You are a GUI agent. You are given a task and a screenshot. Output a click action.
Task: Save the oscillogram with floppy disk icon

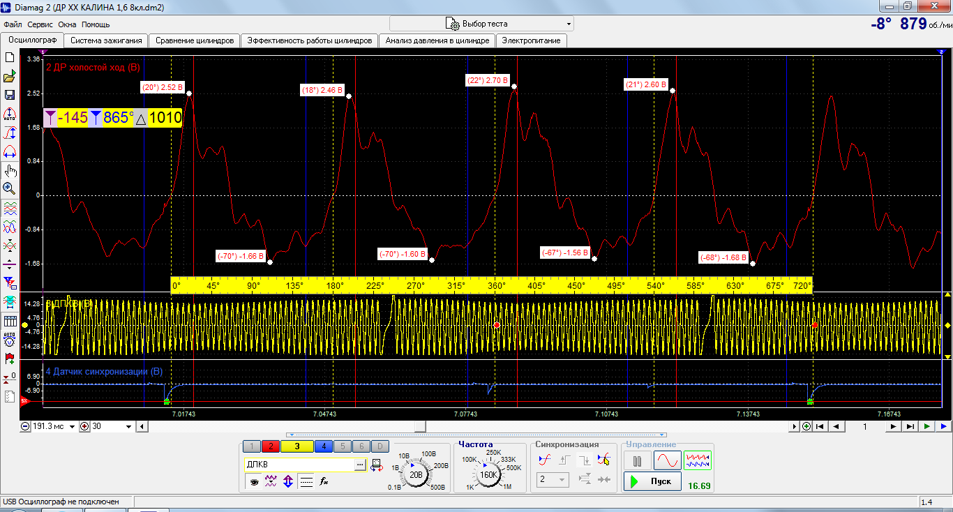[10, 95]
